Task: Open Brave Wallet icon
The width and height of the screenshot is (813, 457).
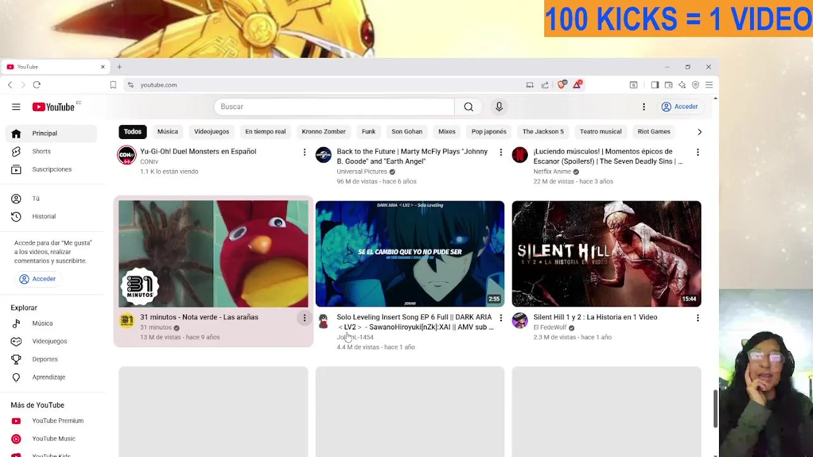Action: 668,84
